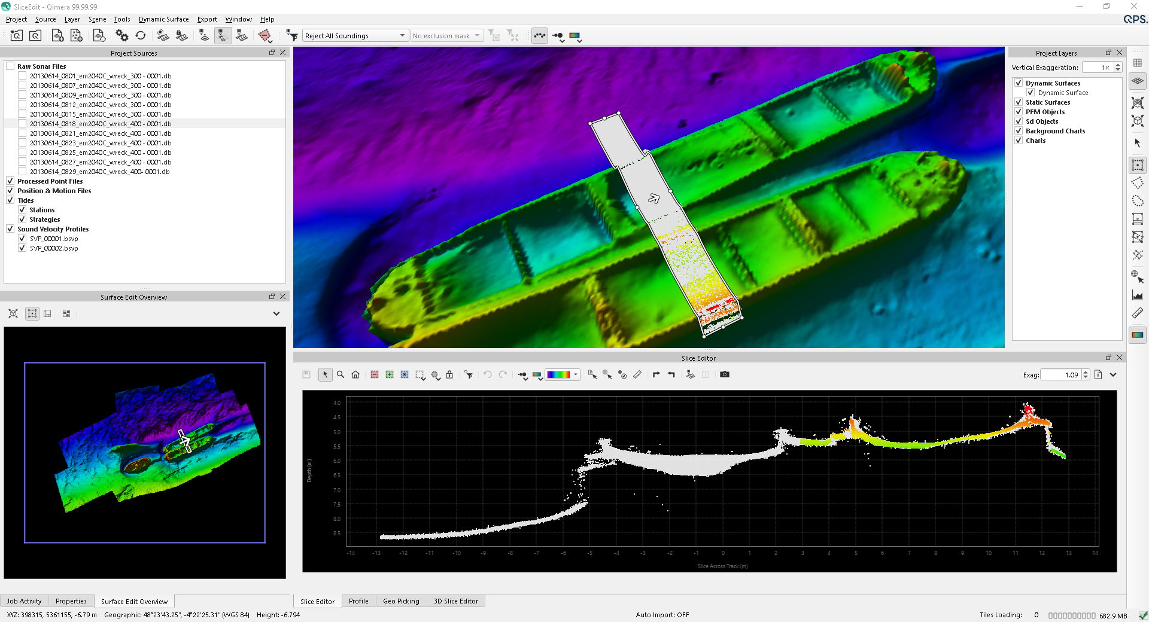Uncheck the Static Surfaces layer
This screenshot has height=622, width=1149.
[x=1019, y=102]
